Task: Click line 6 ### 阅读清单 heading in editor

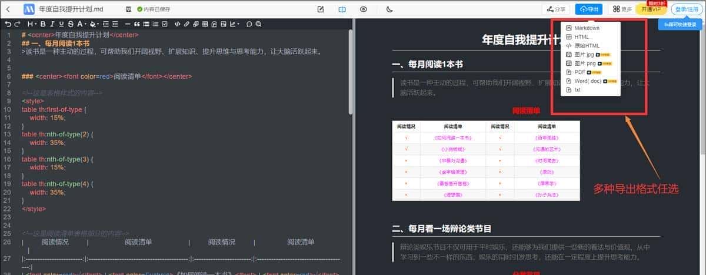Action: 106,76
